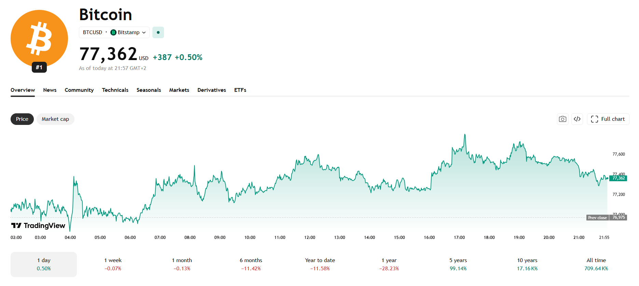The image size is (639, 286).
Task: Click the 77,362 current price tag on axis
Action: (x=618, y=178)
